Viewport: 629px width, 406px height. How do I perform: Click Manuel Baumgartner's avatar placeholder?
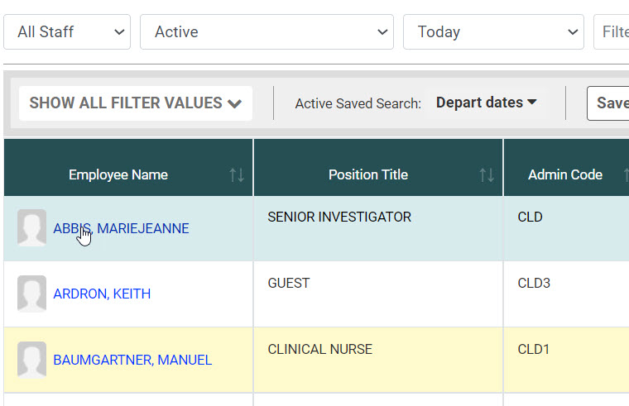click(32, 360)
